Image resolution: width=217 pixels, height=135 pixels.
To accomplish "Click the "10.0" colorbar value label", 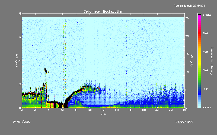I will coord(205,70).
